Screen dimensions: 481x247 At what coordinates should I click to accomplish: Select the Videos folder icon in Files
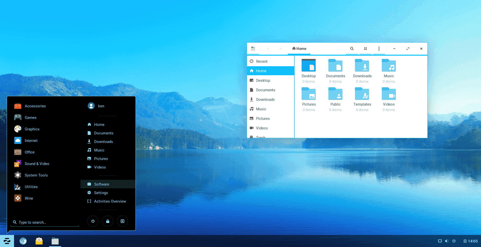pyautogui.click(x=389, y=94)
